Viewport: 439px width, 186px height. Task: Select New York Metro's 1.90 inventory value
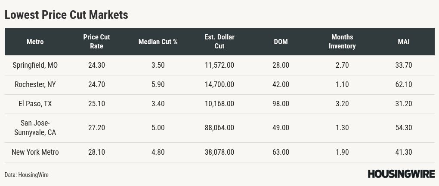point(342,152)
